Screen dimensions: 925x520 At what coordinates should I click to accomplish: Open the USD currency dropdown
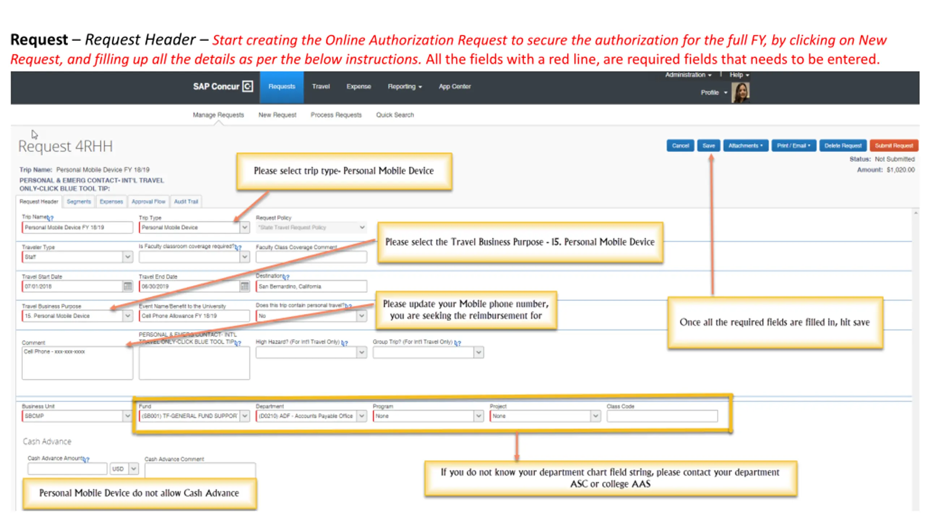tap(133, 469)
